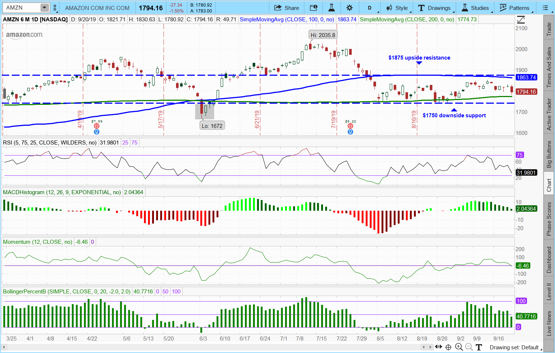Click the left scroll arrow on time axis

tap(424, 347)
